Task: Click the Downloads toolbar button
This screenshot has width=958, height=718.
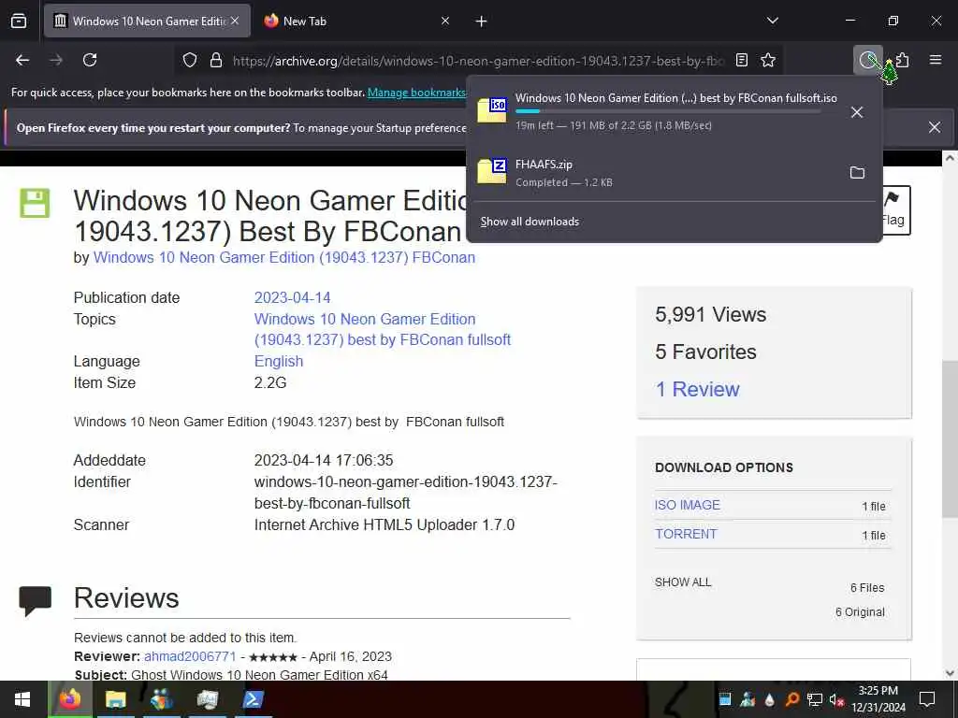Action: pos(867,60)
